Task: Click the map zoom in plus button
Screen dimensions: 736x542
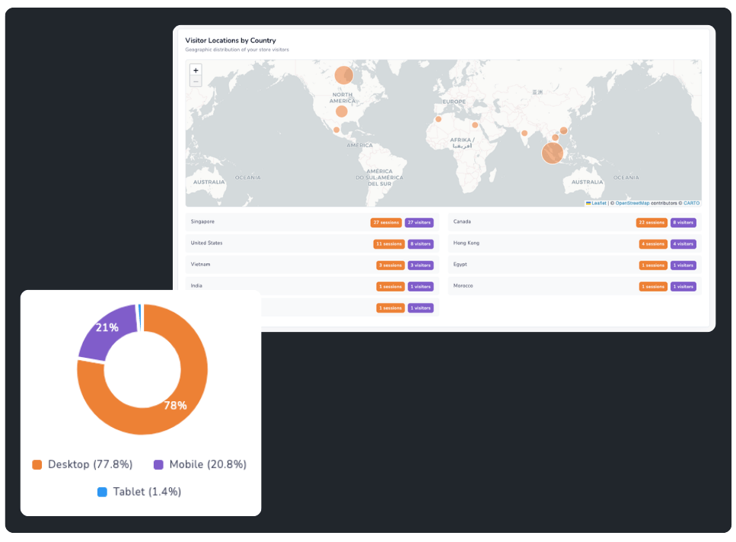Action: coord(196,70)
